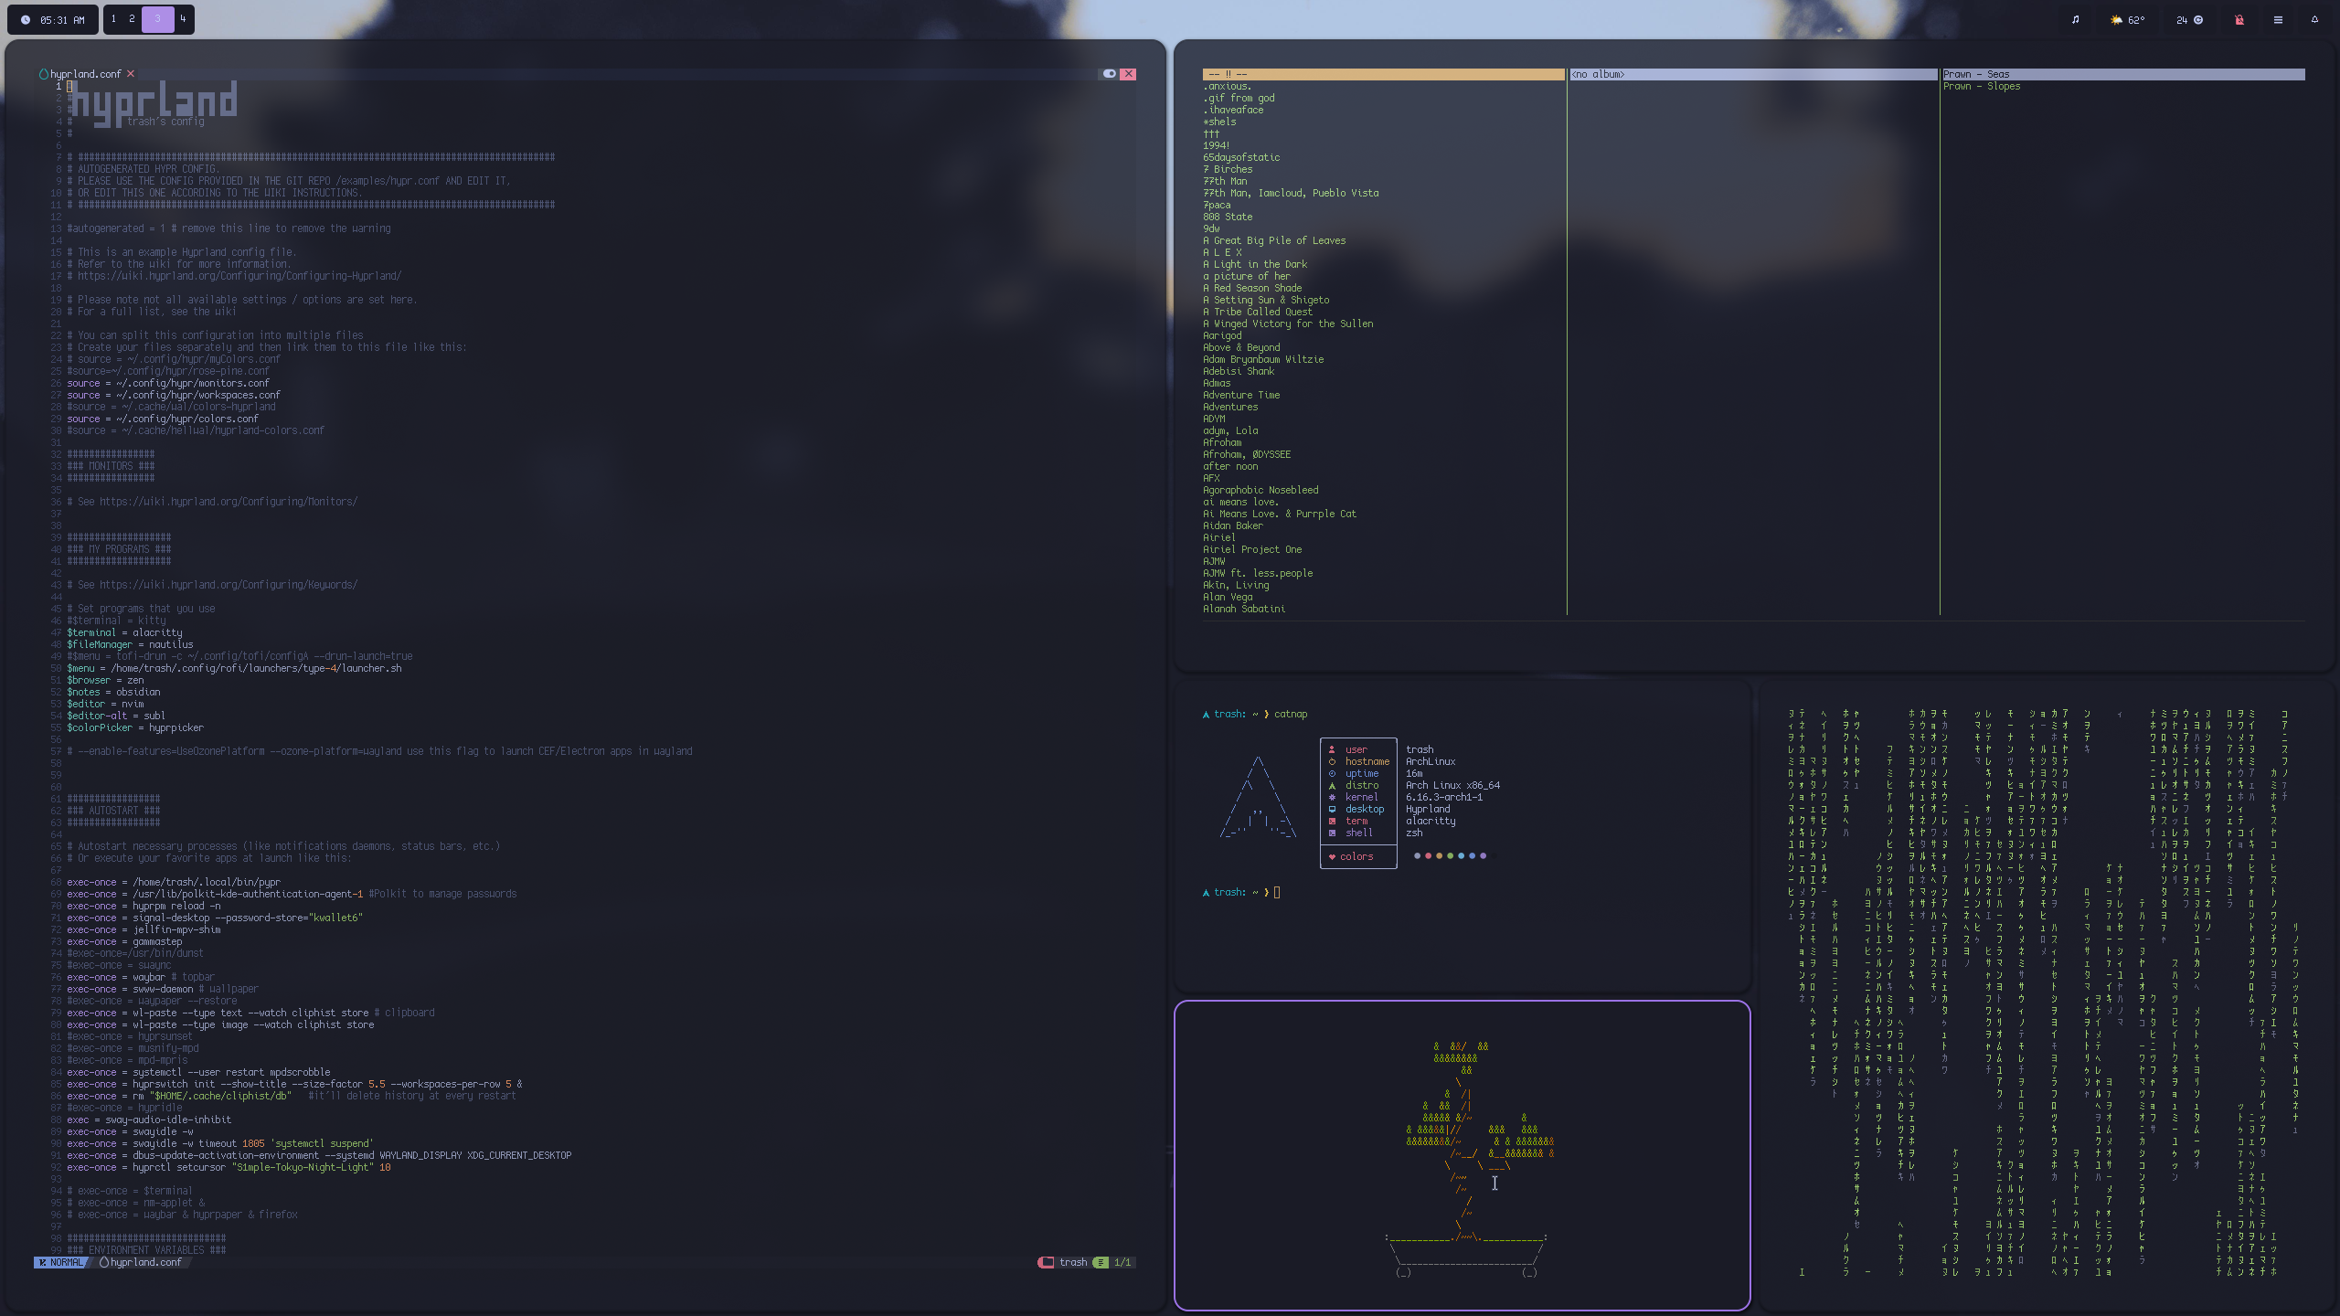Viewport: 2340px width, 1316px height.
Task: Select artist '808 State'
Action: coord(1228,217)
